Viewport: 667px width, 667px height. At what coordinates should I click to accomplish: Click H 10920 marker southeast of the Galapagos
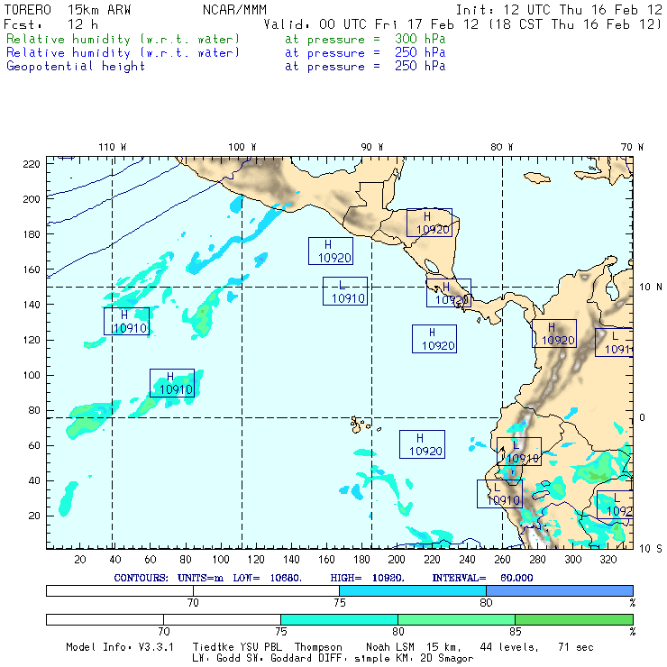point(422,444)
